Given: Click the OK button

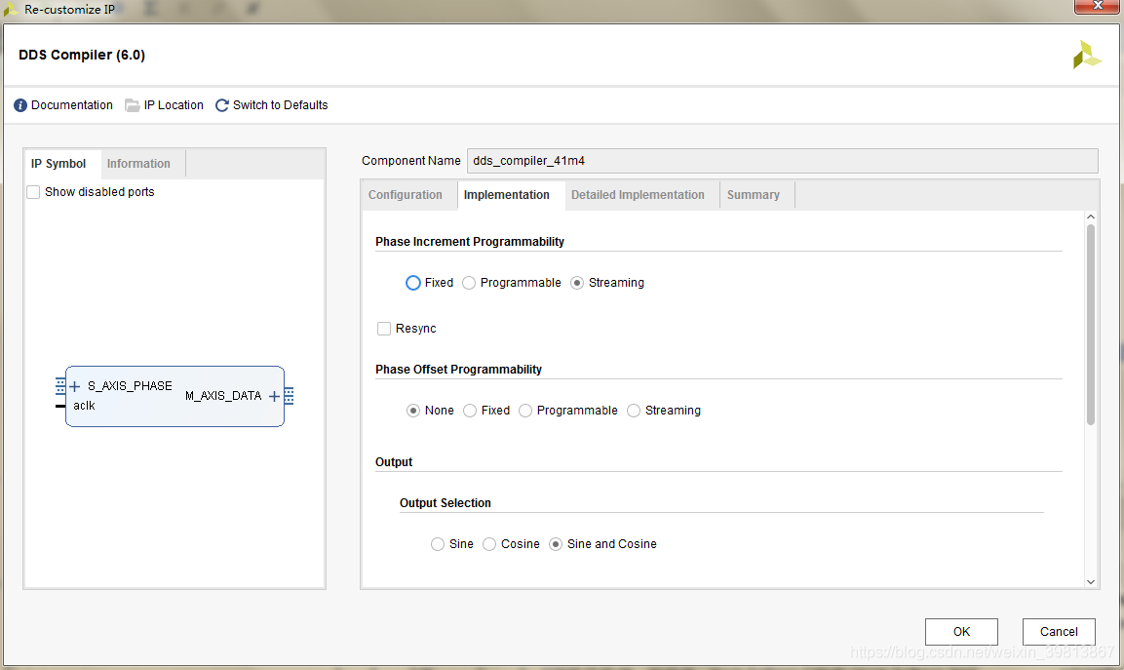Looking at the screenshot, I should (961, 632).
